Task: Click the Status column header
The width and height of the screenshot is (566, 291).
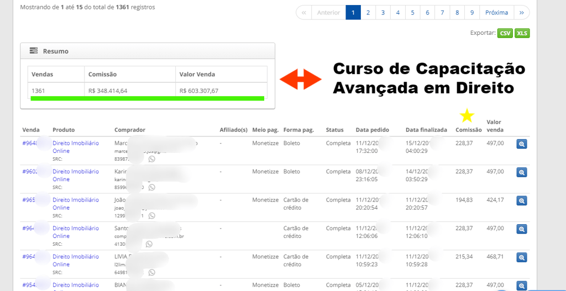Action: click(334, 130)
